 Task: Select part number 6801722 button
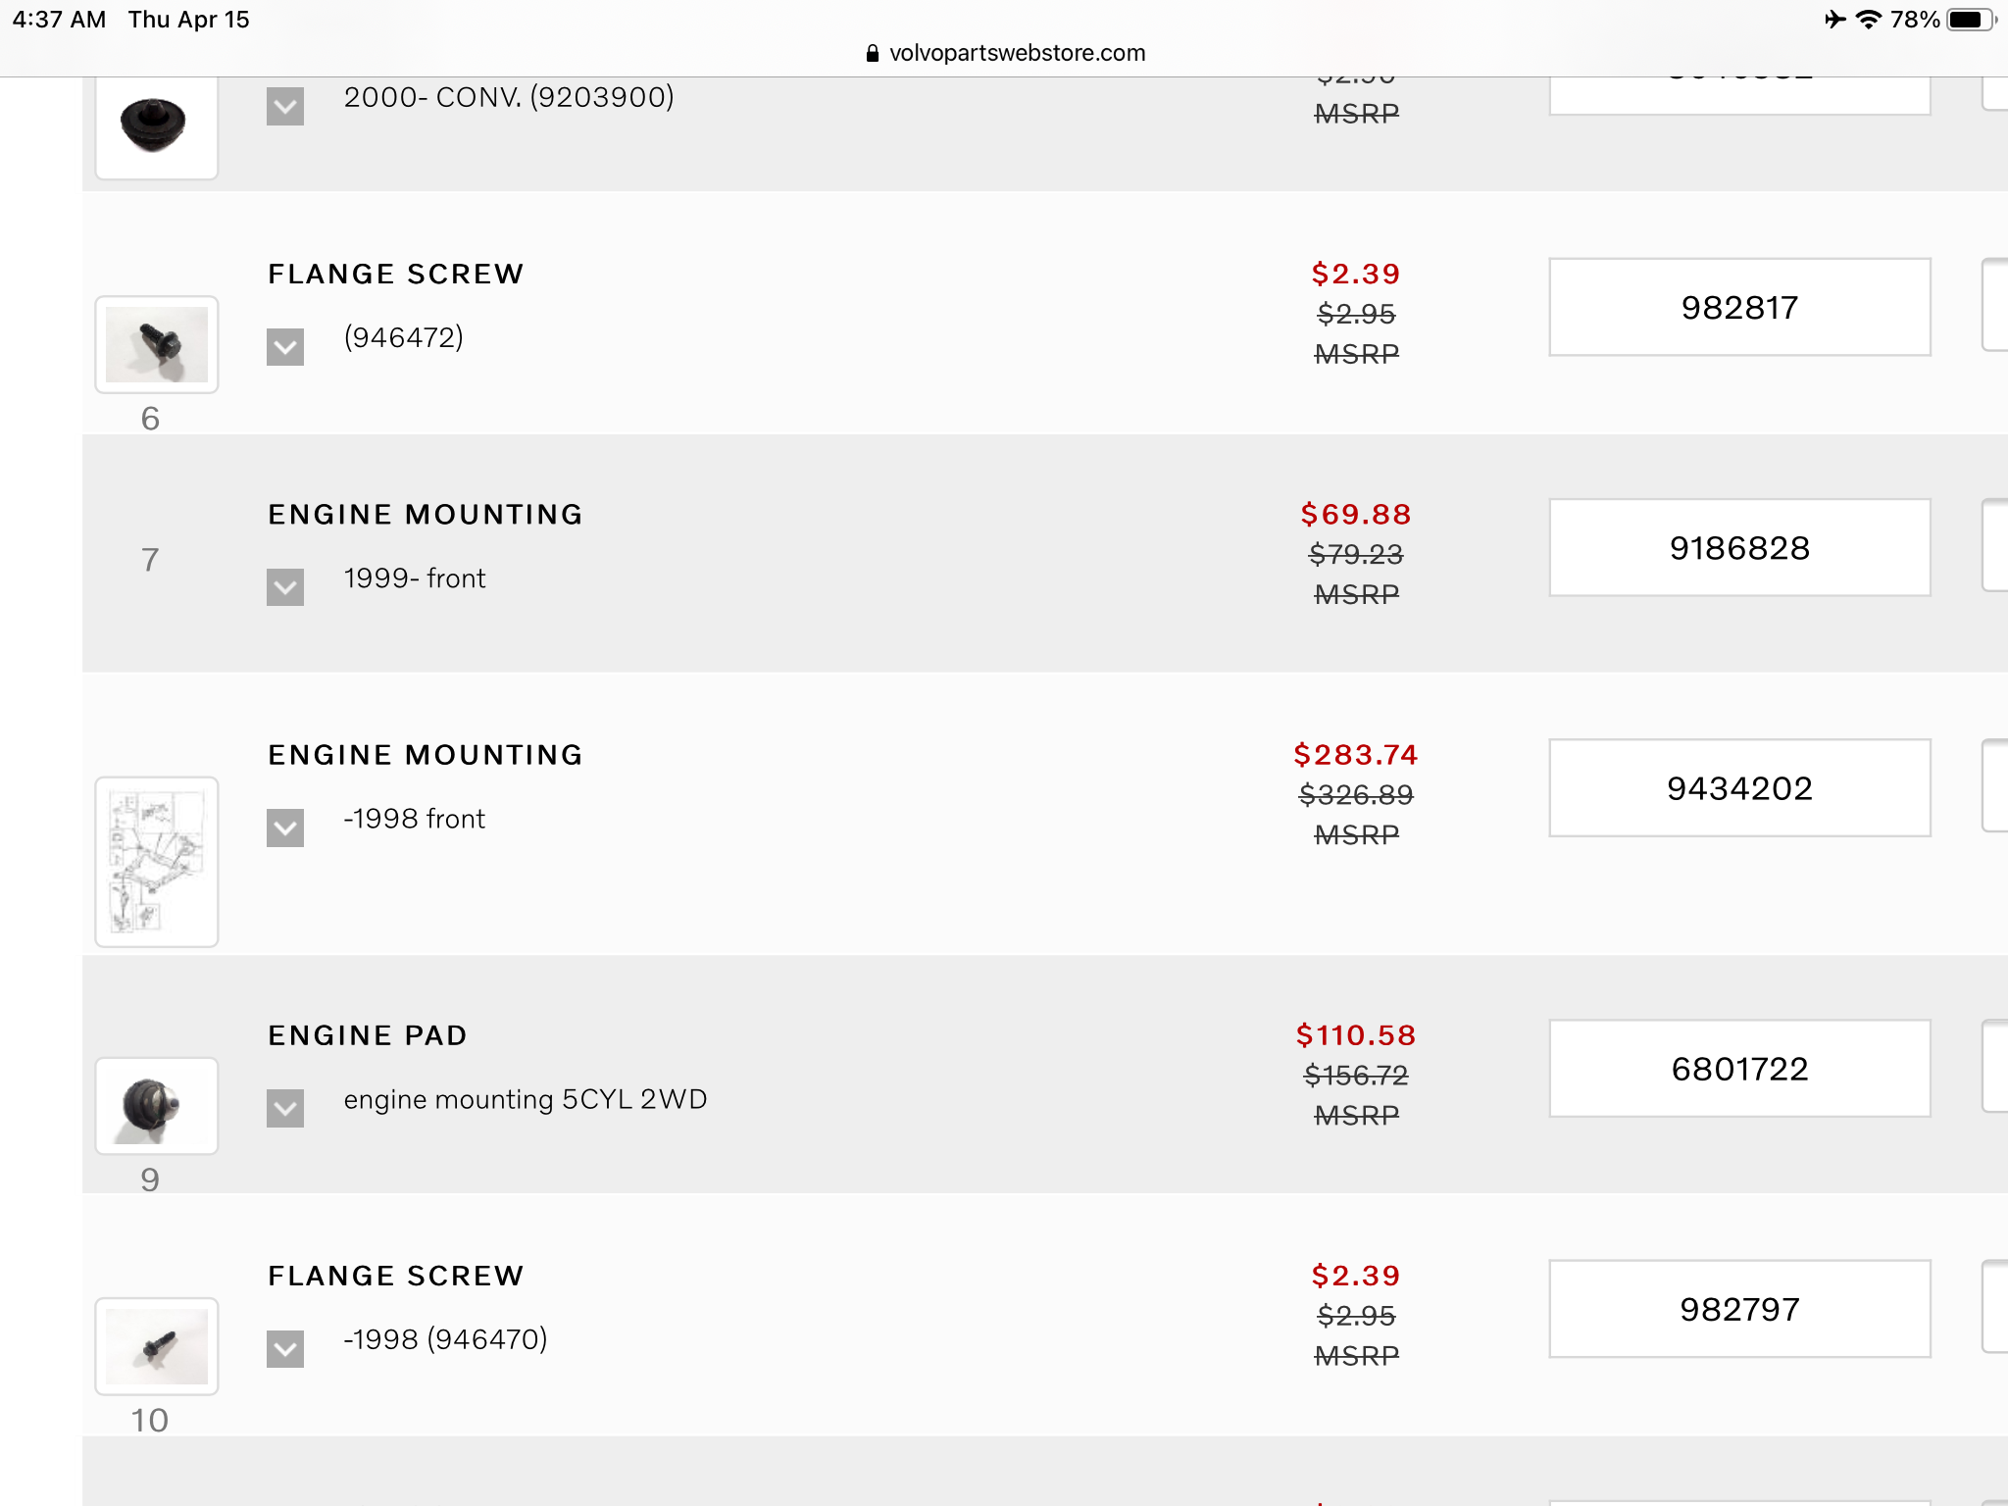pyautogui.click(x=1739, y=1069)
